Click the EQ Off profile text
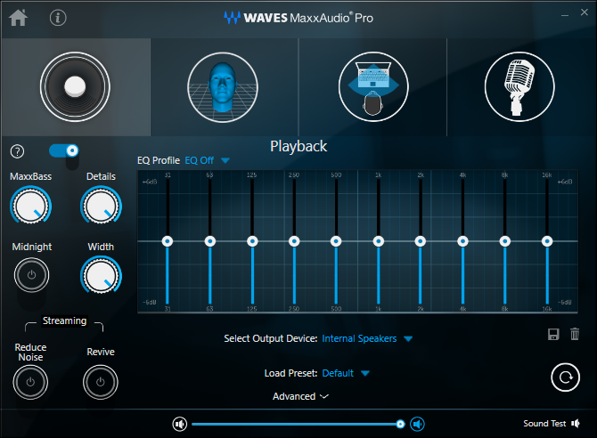Screen dimensions: 597x438 point(199,160)
